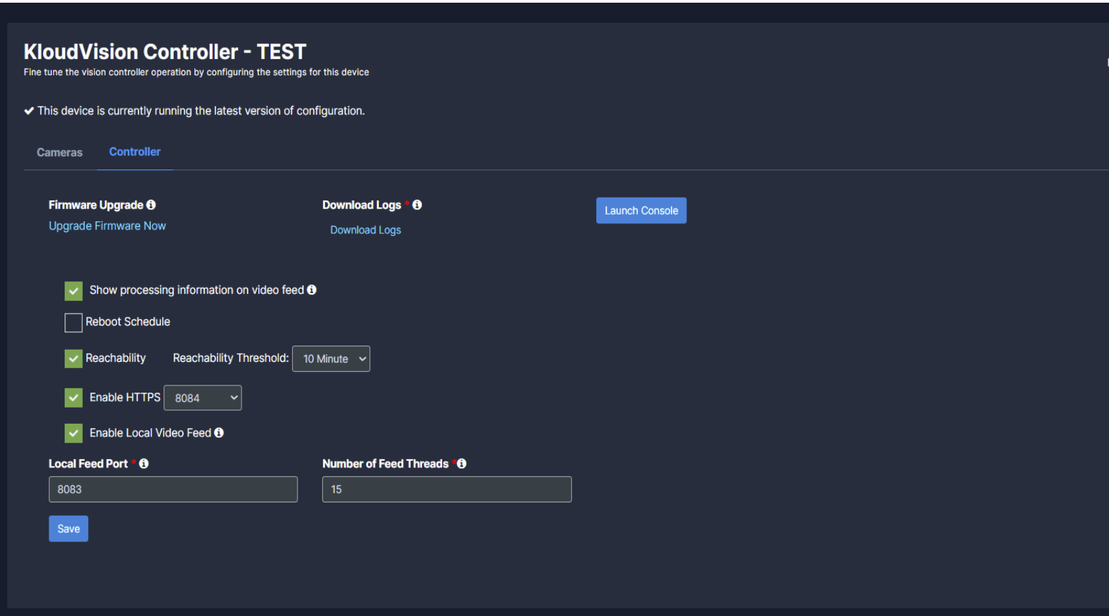
Task: Click the Download Logs link
Action: (x=365, y=230)
